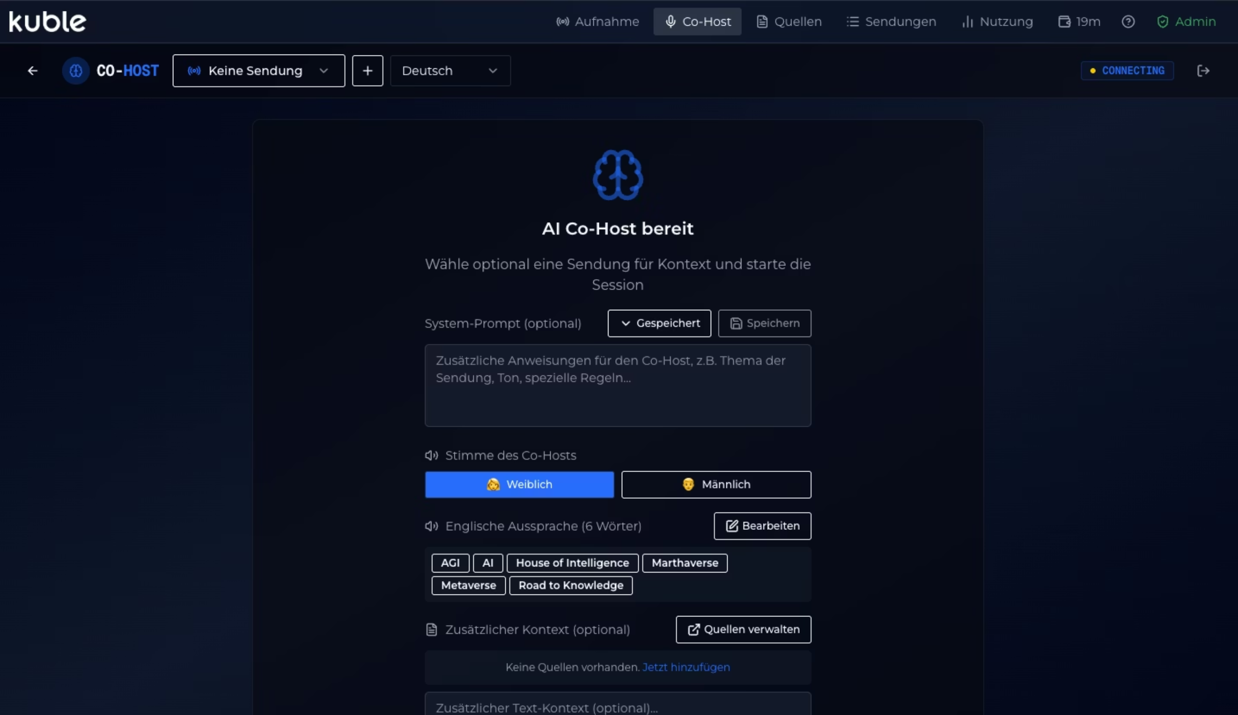The image size is (1238, 715).
Task: Open the Keine Sendung dropdown
Action: click(x=259, y=71)
